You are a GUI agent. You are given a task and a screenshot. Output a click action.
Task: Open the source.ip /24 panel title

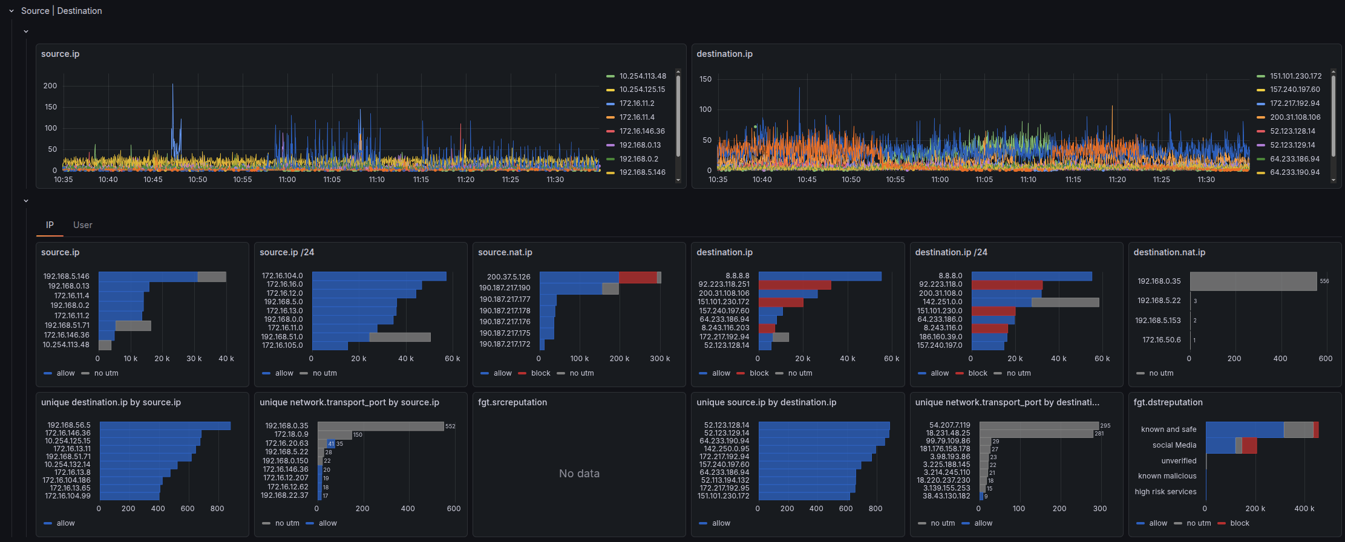tap(287, 252)
